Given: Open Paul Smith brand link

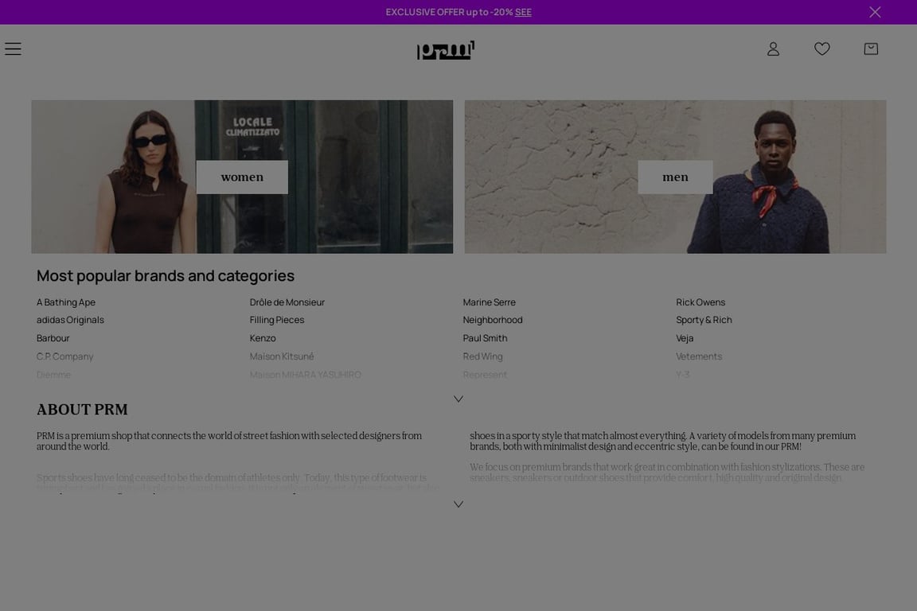Looking at the screenshot, I should [x=486, y=338].
